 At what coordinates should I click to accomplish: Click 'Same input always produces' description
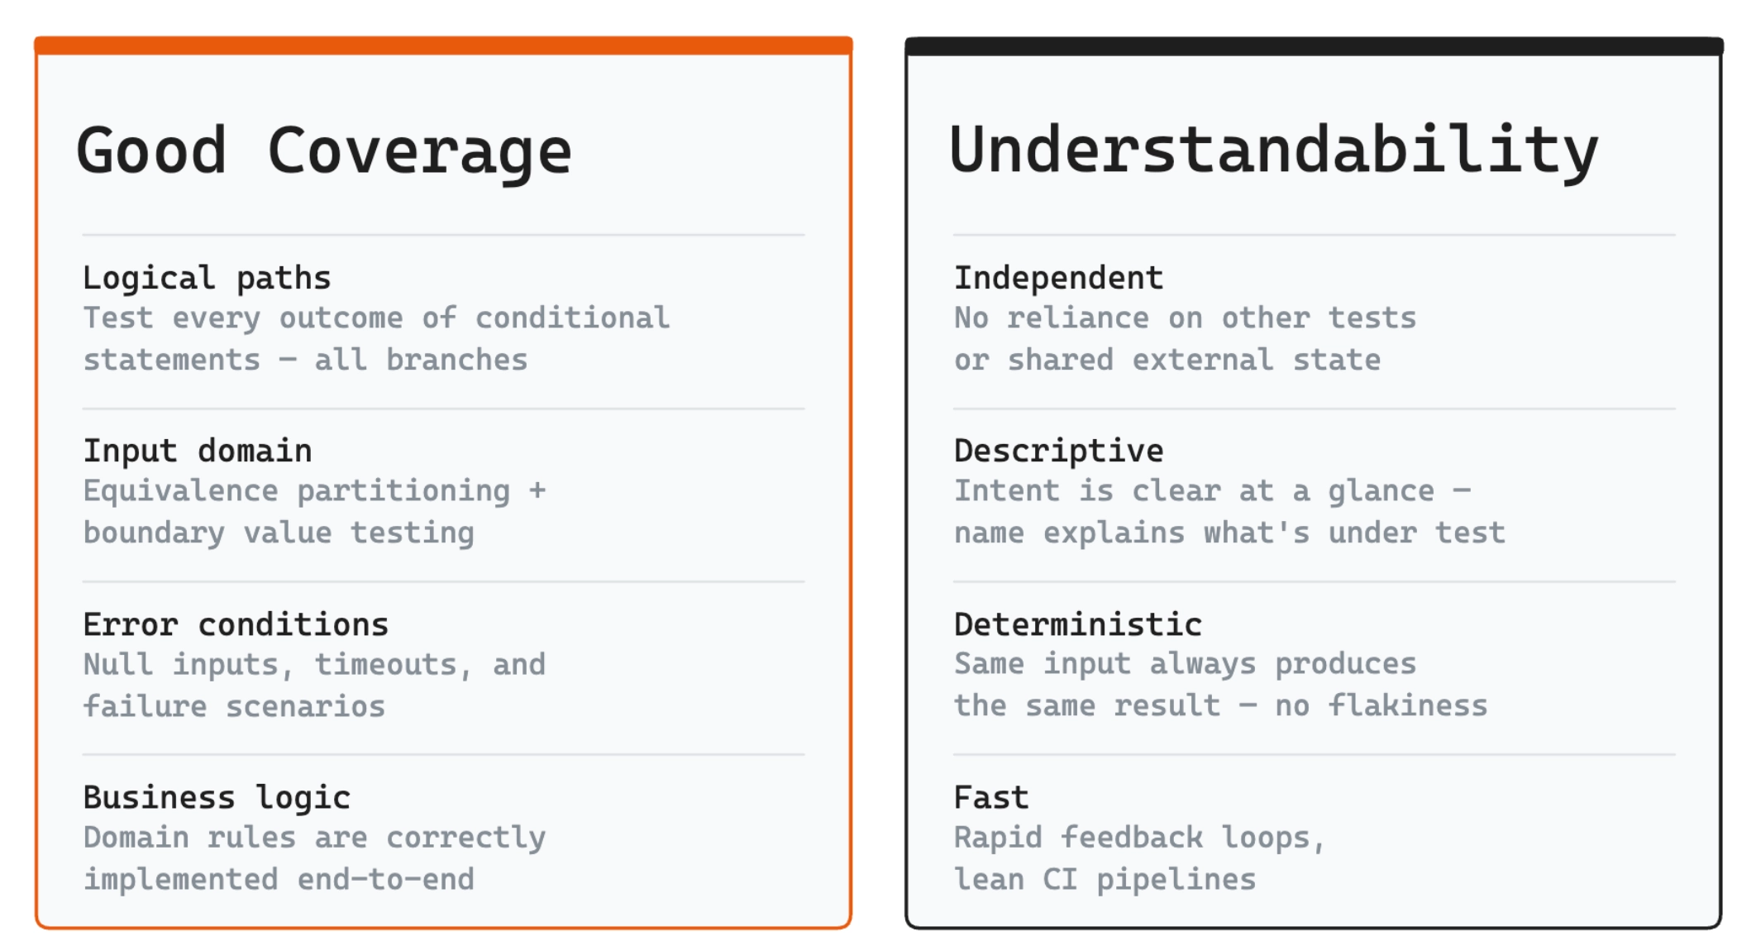(1185, 664)
